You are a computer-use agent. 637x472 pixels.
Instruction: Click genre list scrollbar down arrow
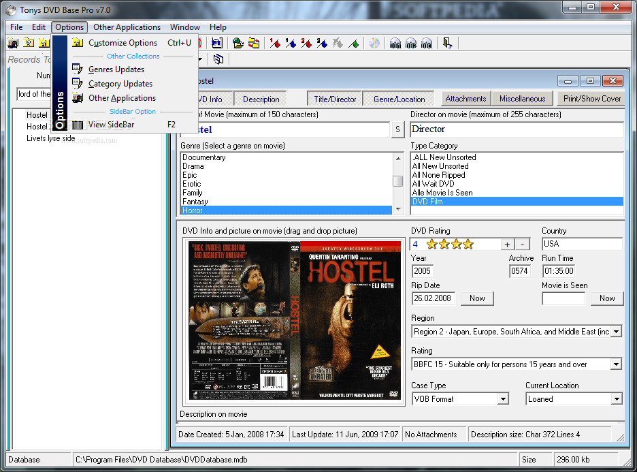click(x=397, y=209)
